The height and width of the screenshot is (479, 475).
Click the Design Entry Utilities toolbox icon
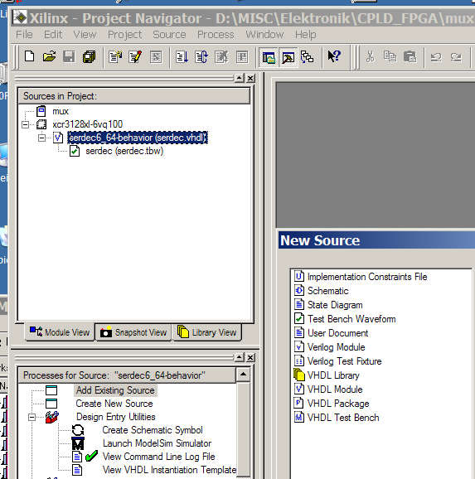click(x=52, y=417)
